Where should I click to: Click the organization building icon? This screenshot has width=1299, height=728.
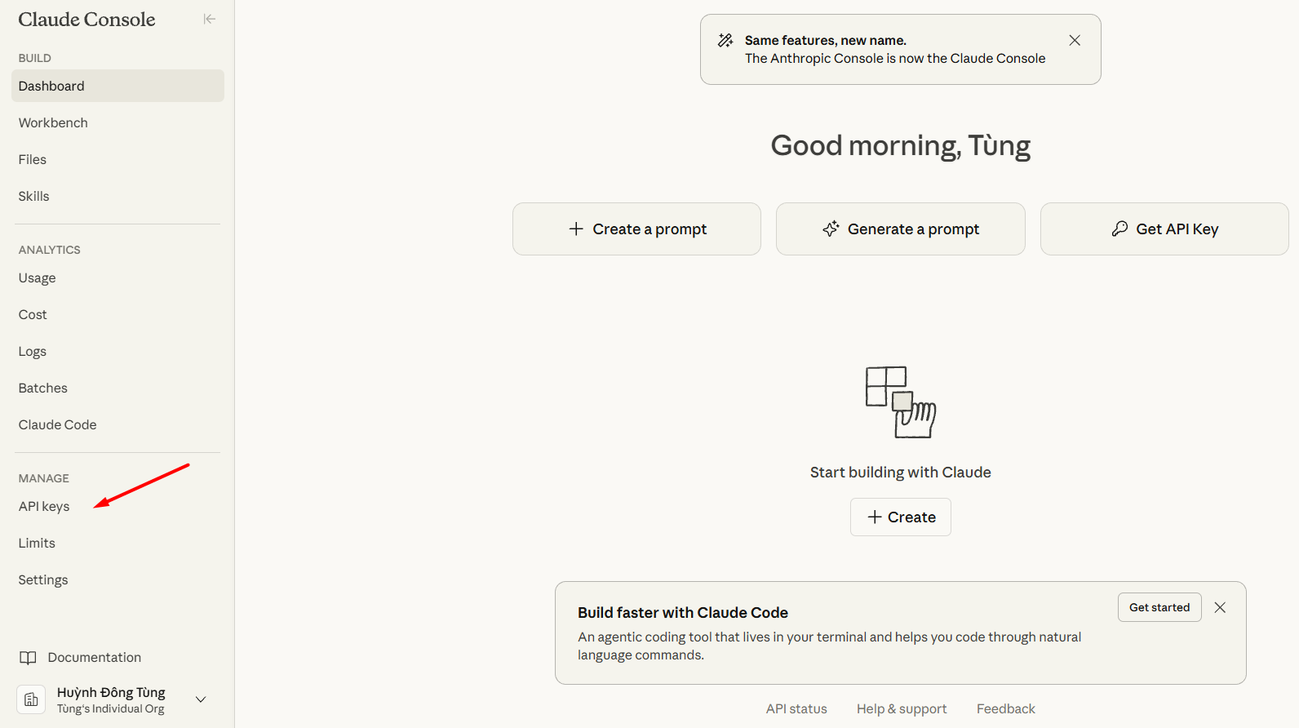(31, 699)
